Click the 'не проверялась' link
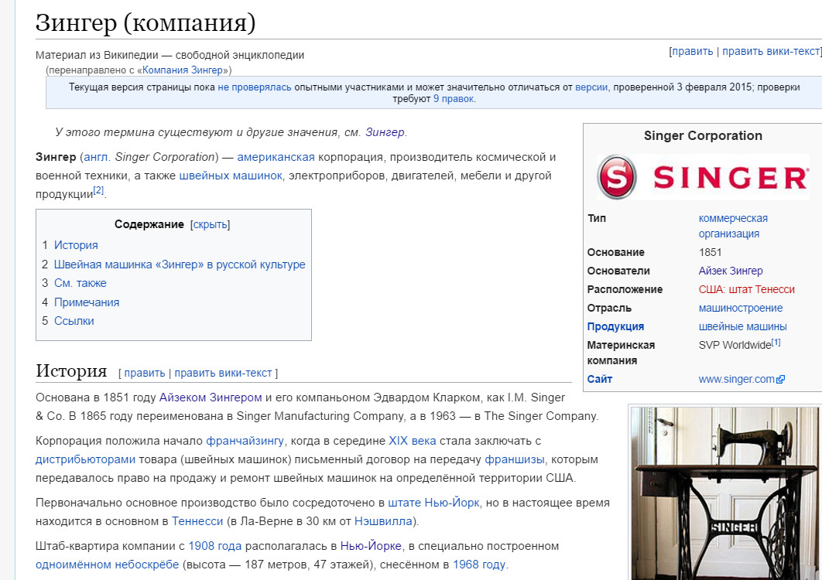Viewport: 822px width, 580px height. (254, 87)
